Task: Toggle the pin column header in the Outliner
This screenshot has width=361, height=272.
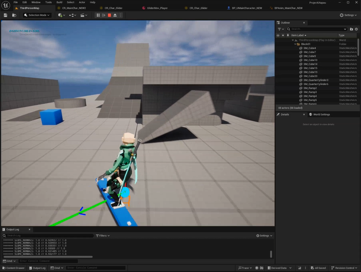Action: (x=287, y=35)
